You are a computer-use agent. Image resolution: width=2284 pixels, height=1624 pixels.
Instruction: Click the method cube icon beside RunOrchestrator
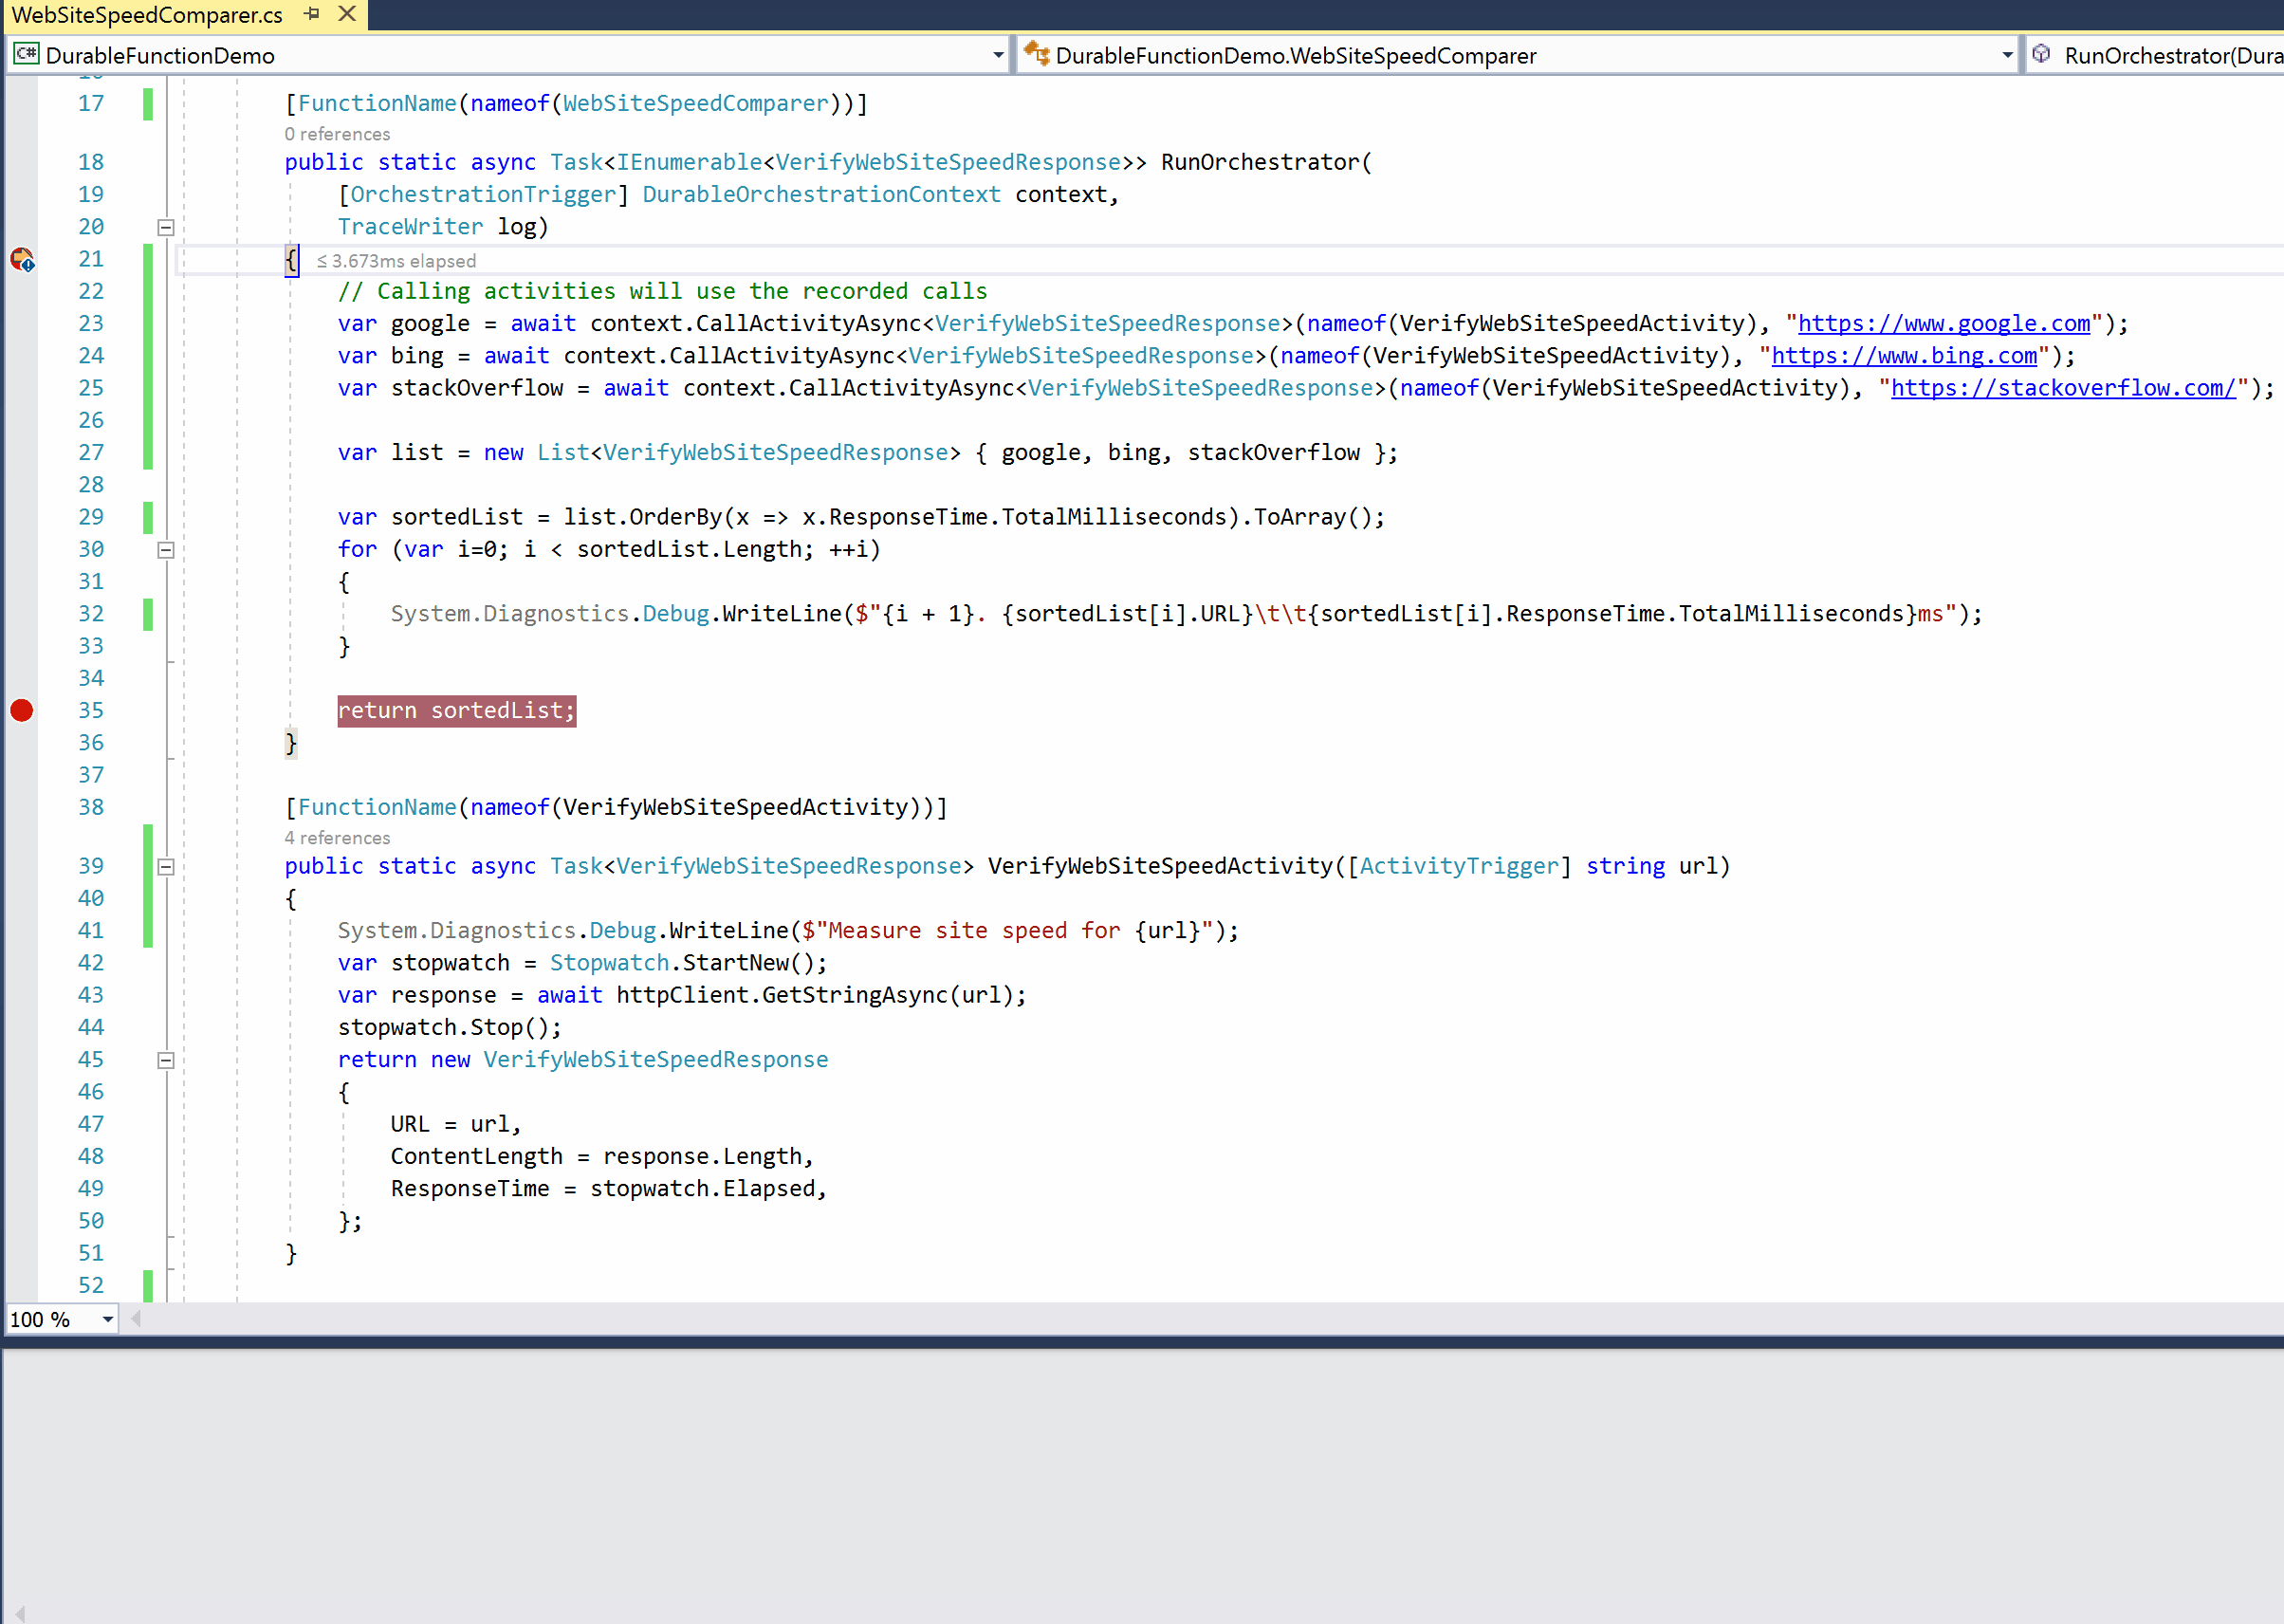2041,54
